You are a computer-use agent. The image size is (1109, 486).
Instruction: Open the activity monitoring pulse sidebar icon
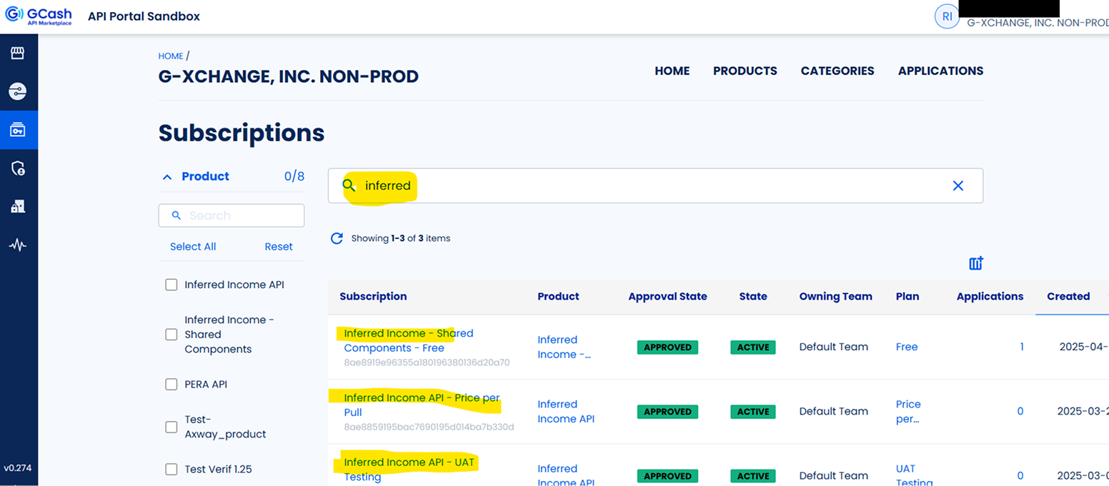pyautogui.click(x=18, y=245)
